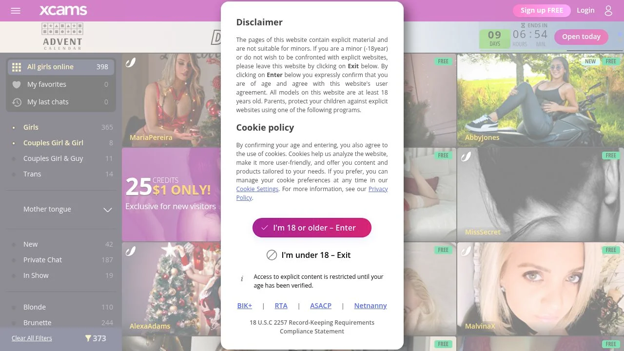Image resolution: width=624 pixels, height=351 pixels.
Task: Click the grid icon next to All girls online
Action: click(17, 67)
